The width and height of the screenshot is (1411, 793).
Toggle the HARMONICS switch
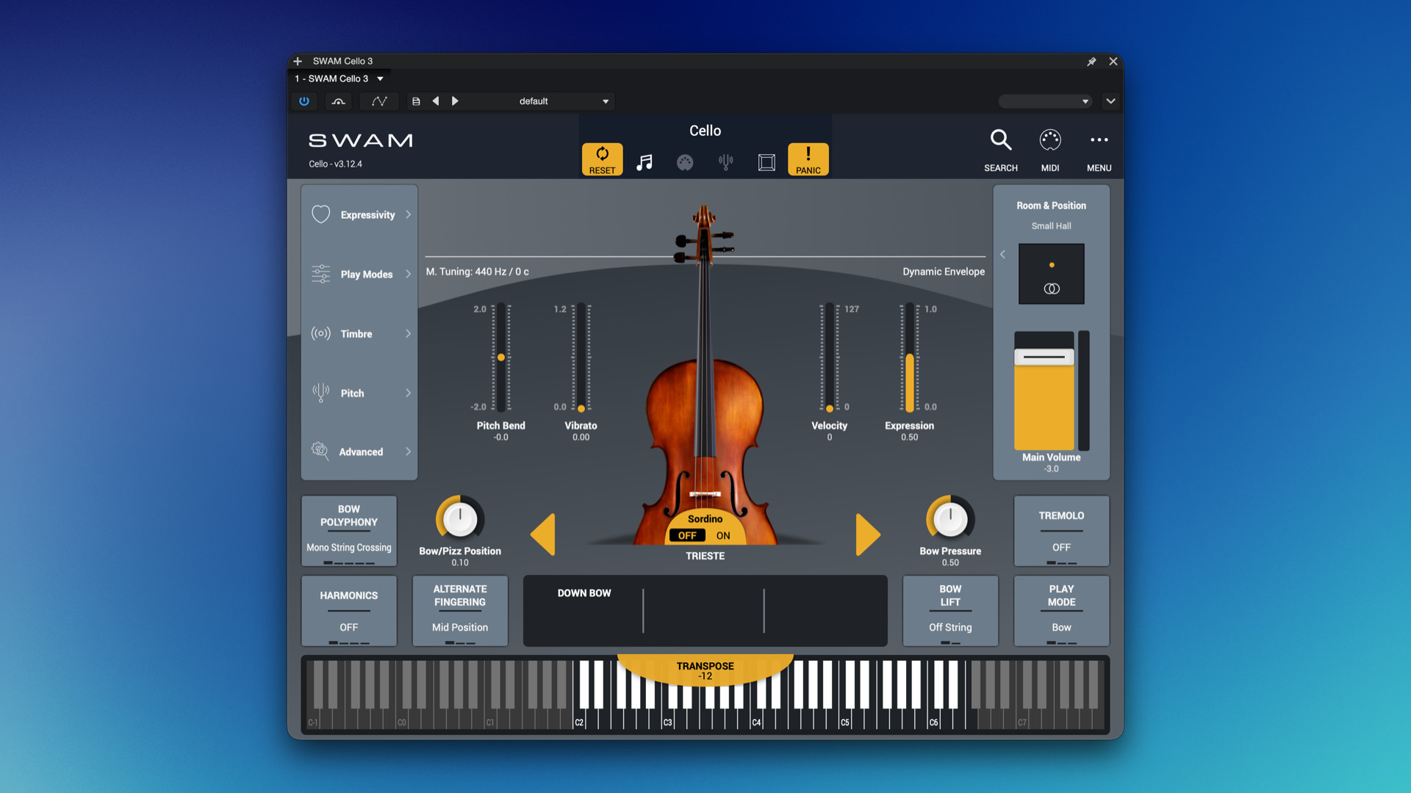(349, 611)
